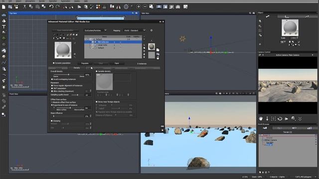The height and width of the screenshot is (179, 319).
Task: Click the rock material thumbnail beside layer list
Action: (x=152, y=47)
